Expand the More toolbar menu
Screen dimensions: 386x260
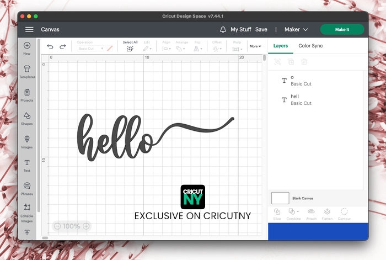255,46
